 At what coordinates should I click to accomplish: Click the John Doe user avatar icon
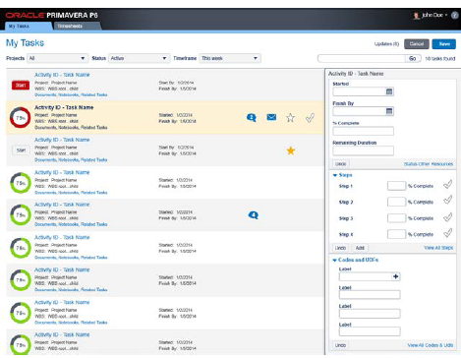416,16
